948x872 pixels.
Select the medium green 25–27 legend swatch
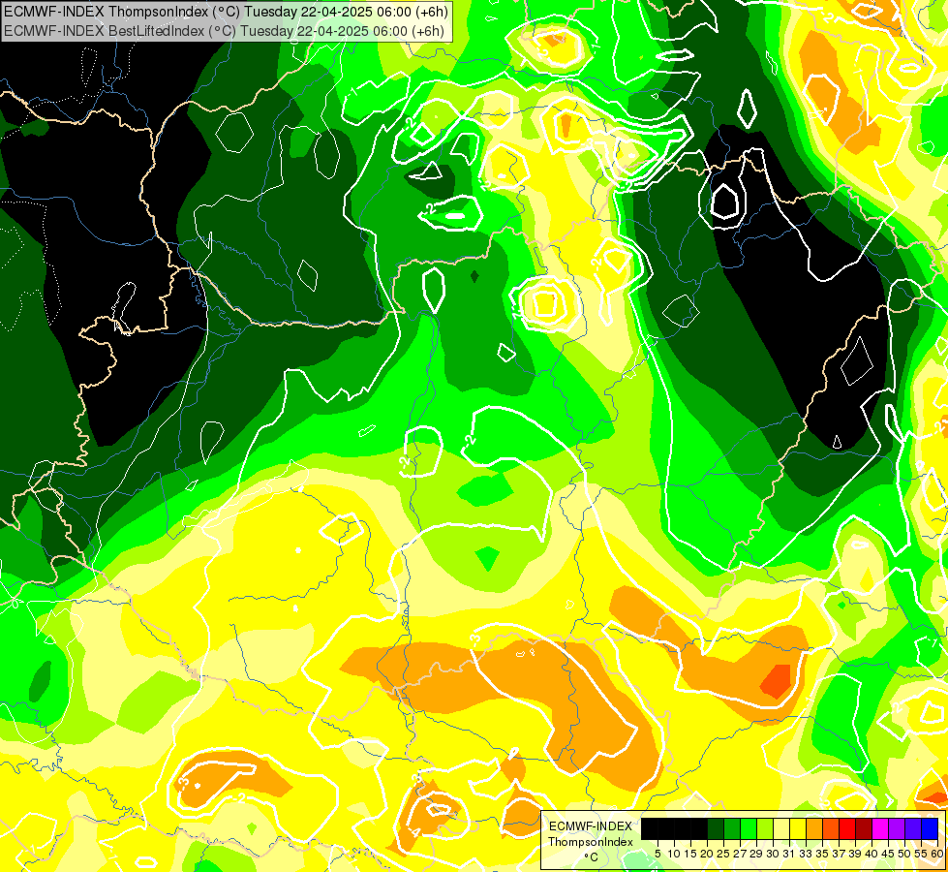(x=732, y=829)
